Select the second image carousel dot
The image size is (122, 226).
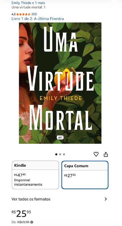point(60,154)
